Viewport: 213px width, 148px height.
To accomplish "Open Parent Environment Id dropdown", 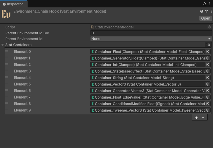I will point(151,39).
